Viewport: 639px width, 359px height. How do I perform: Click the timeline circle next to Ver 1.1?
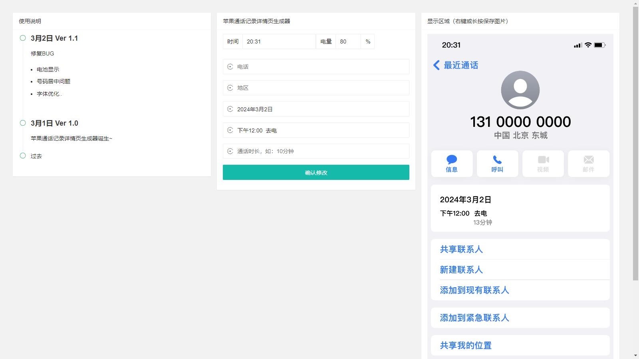(x=23, y=38)
